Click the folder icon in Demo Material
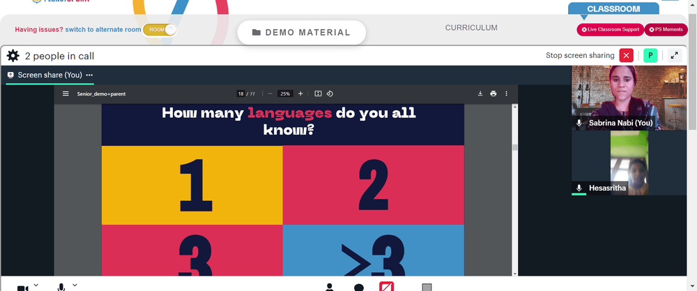The image size is (697, 291). click(256, 33)
